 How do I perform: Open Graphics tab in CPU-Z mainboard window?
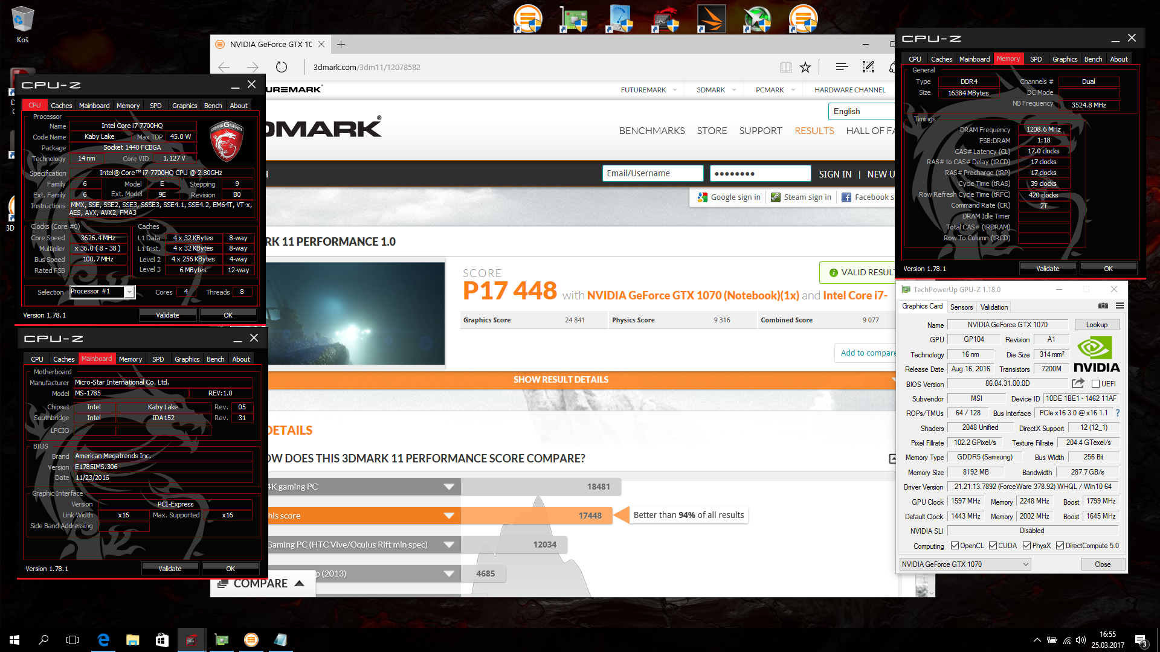187,359
